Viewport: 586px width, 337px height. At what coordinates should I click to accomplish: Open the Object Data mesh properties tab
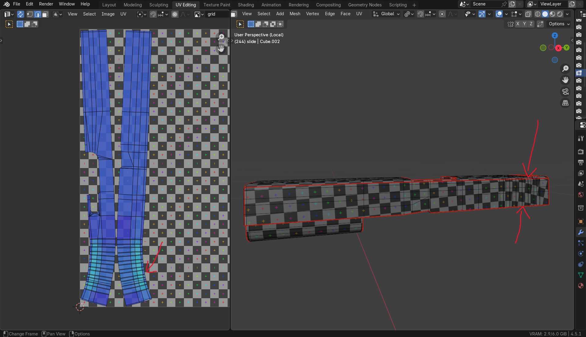(581, 275)
